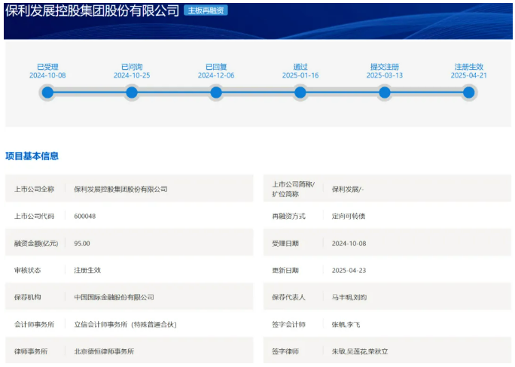This screenshot has width=515, height=367.
Task: Click the signing lawyers 朱敏,吴莲花,荣秋立
Action: coord(360,351)
